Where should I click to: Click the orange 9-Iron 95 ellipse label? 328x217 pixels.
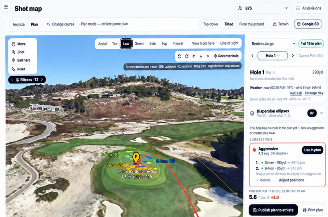[x=114, y=165]
